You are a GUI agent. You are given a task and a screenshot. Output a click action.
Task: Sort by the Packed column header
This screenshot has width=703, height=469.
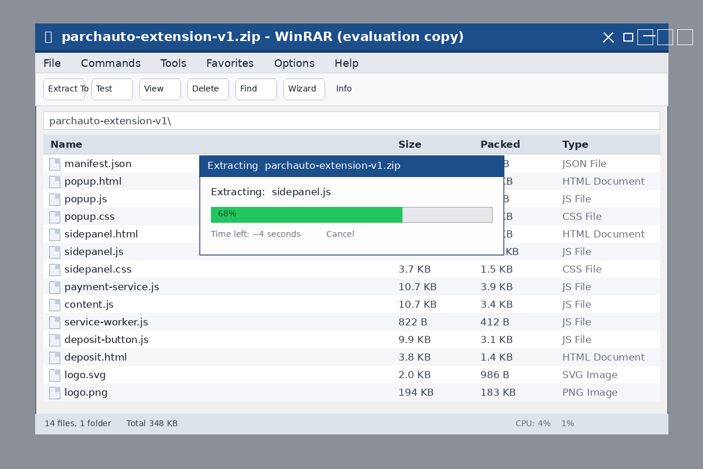(500, 145)
